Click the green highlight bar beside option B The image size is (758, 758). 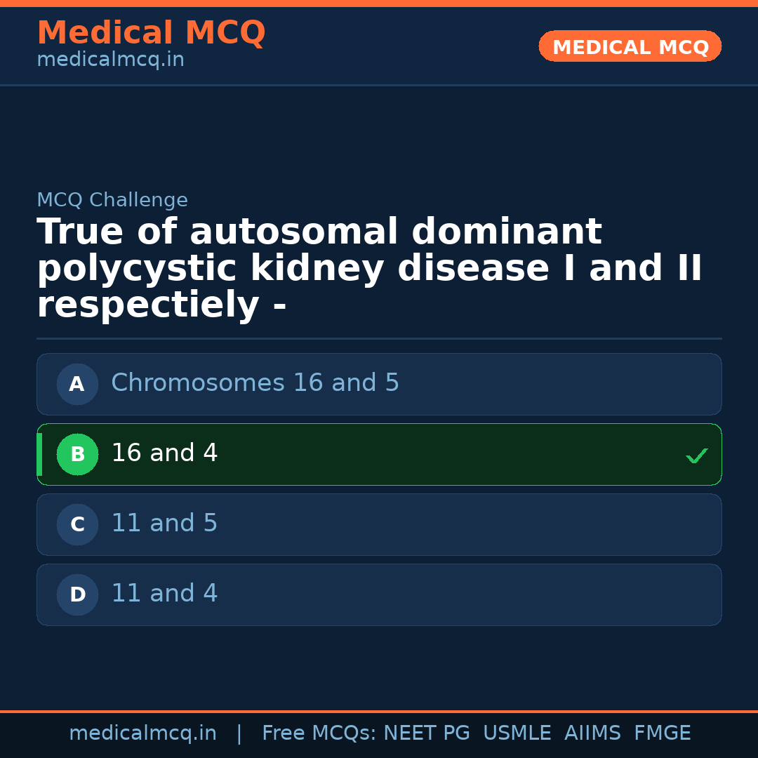[39, 454]
